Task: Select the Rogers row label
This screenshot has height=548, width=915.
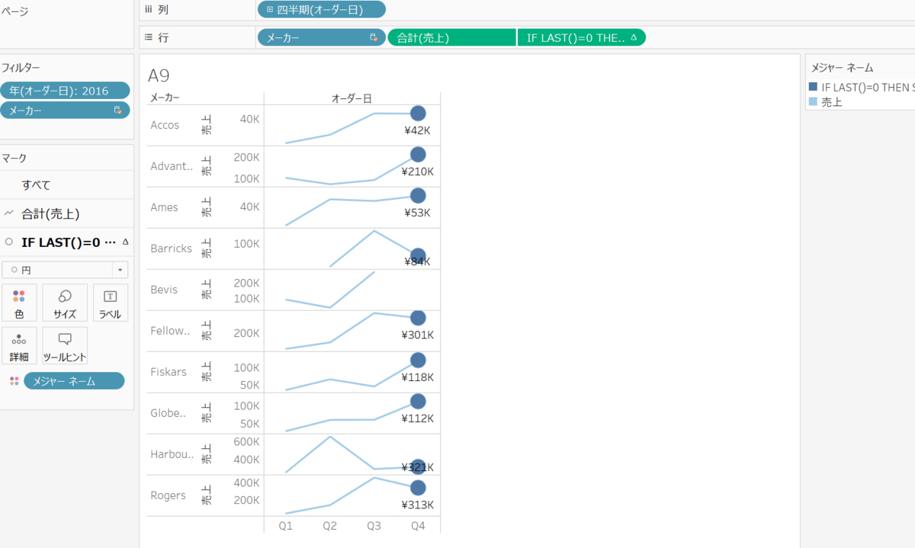Action: click(x=168, y=495)
